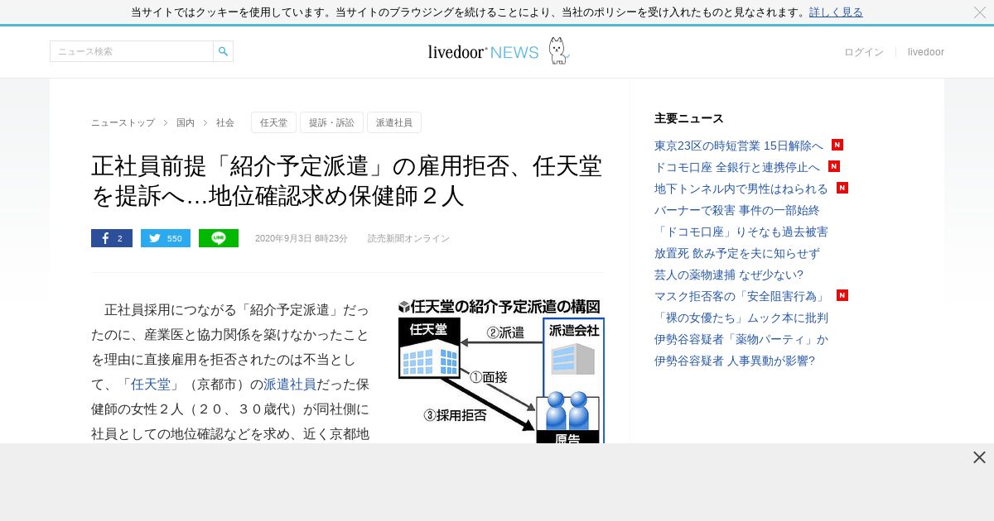Viewport: 994px width, 521px height.
Task: Click the ログイン link
Action: tap(864, 52)
